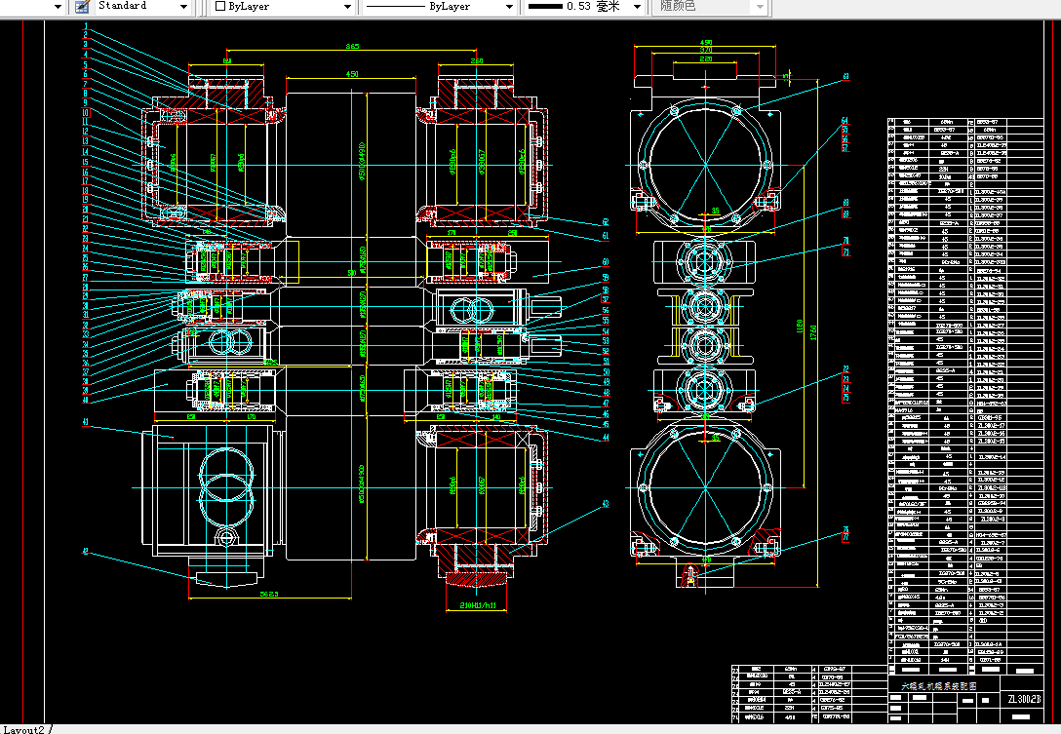Select the 865 dimension text
This screenshot has width=1061, height=734.
pos(352,47)
